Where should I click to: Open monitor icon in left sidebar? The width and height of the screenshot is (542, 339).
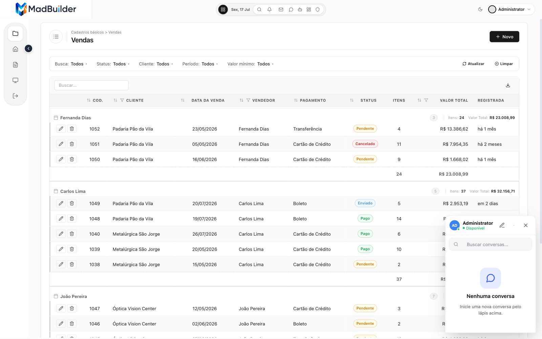15,80
